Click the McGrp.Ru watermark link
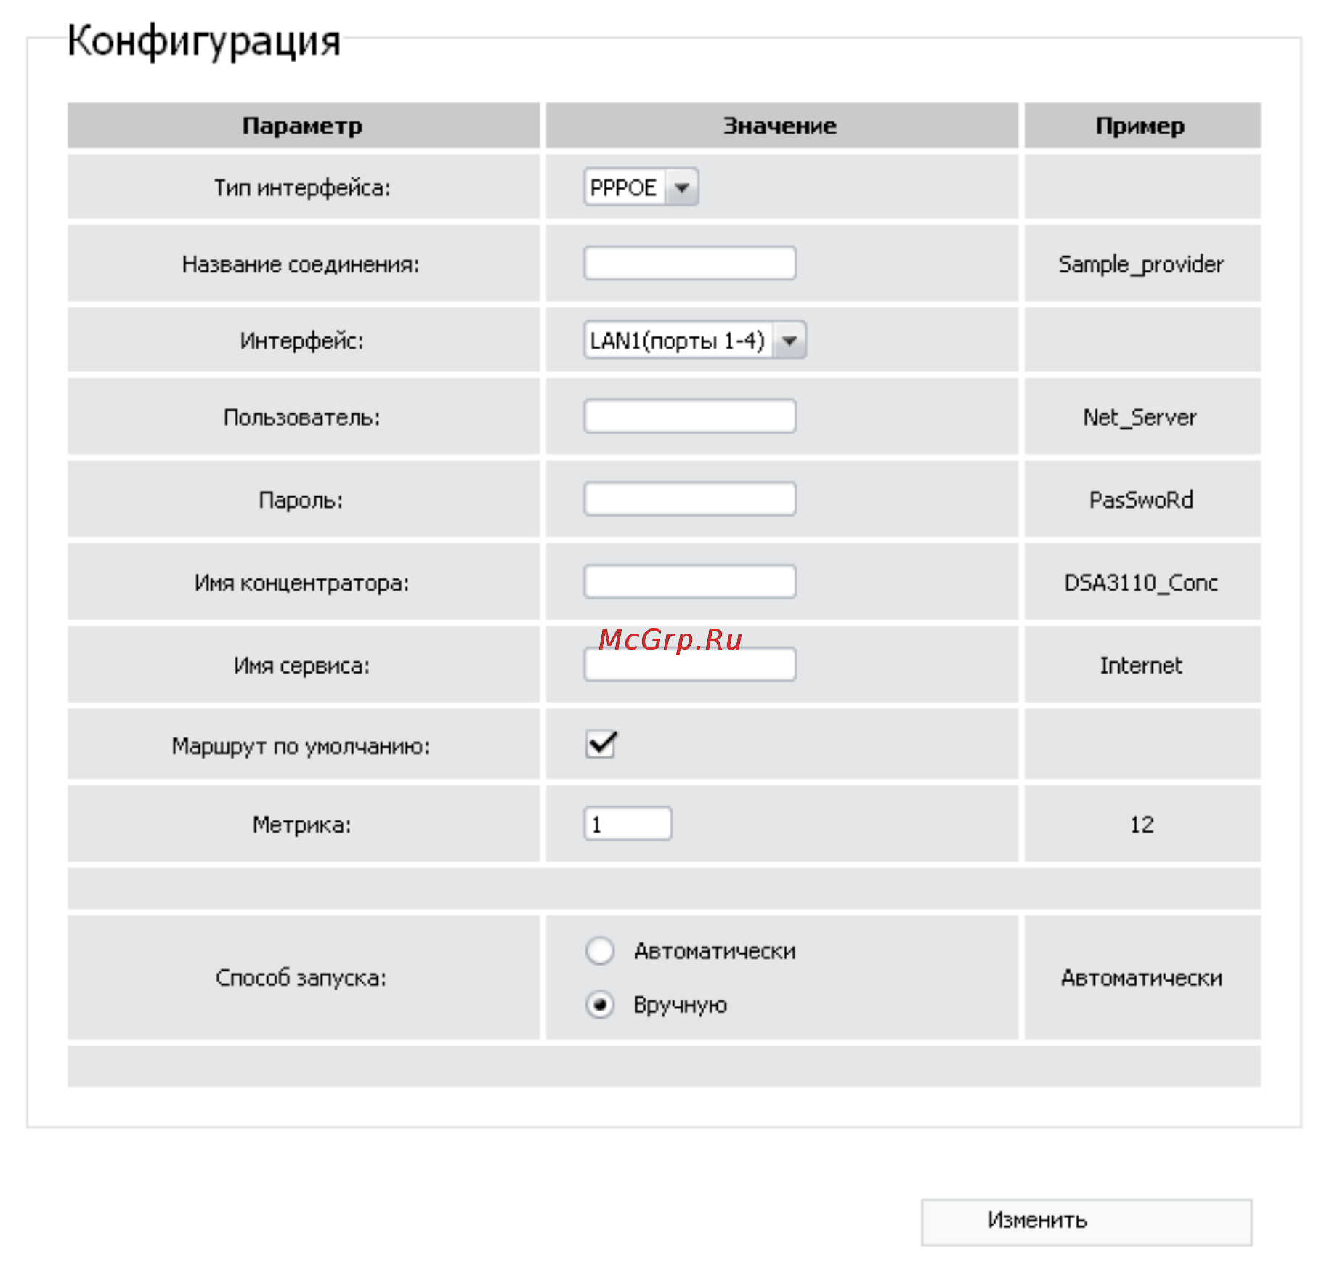 [x=670, y=639]
